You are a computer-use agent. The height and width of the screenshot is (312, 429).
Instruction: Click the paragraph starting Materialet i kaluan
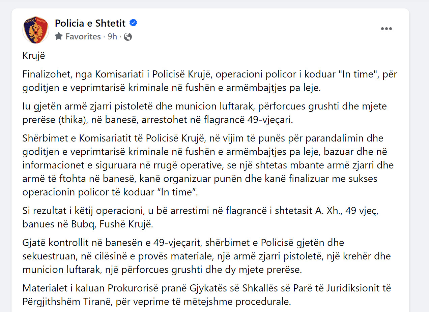pyautogui.click(x=206, y=295)
